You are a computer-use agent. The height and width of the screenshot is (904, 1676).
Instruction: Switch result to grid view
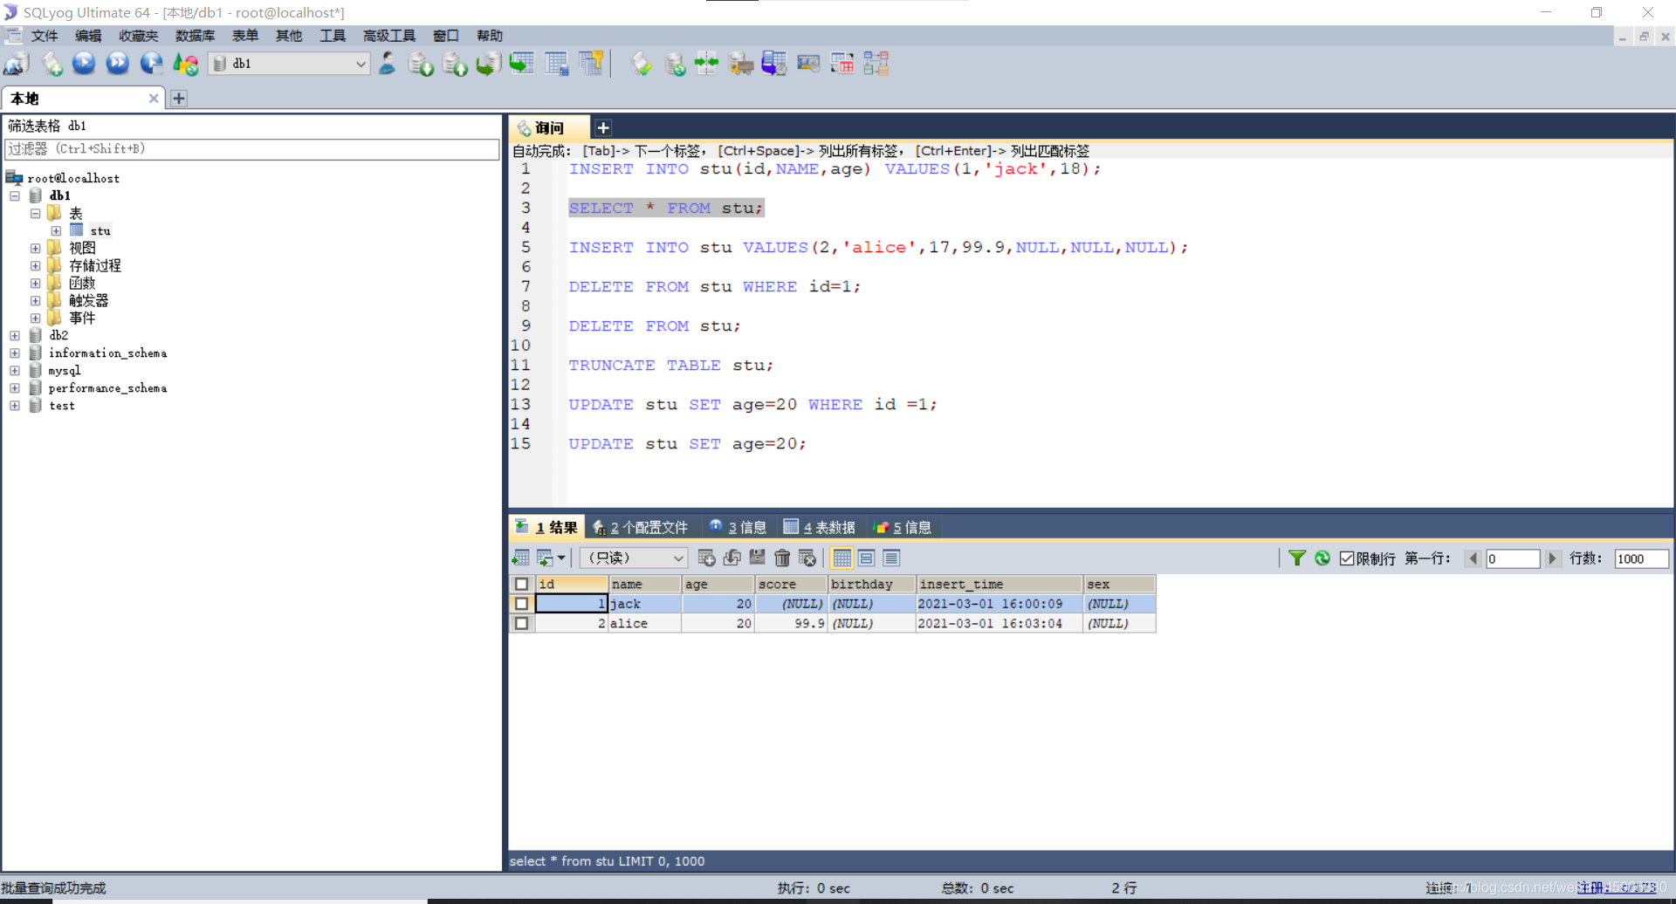coord(841,558)
